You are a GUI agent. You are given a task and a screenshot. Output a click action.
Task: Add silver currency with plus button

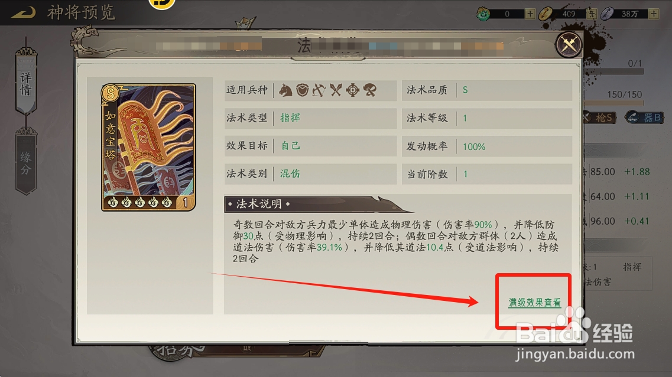coord(654,14)
